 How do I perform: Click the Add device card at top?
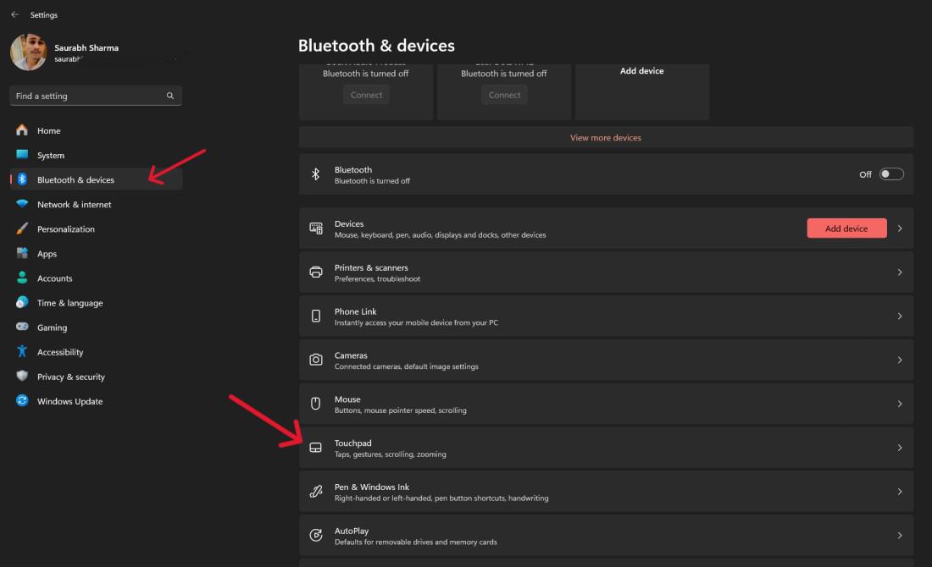pyautogui.click(x=642, y=91)
